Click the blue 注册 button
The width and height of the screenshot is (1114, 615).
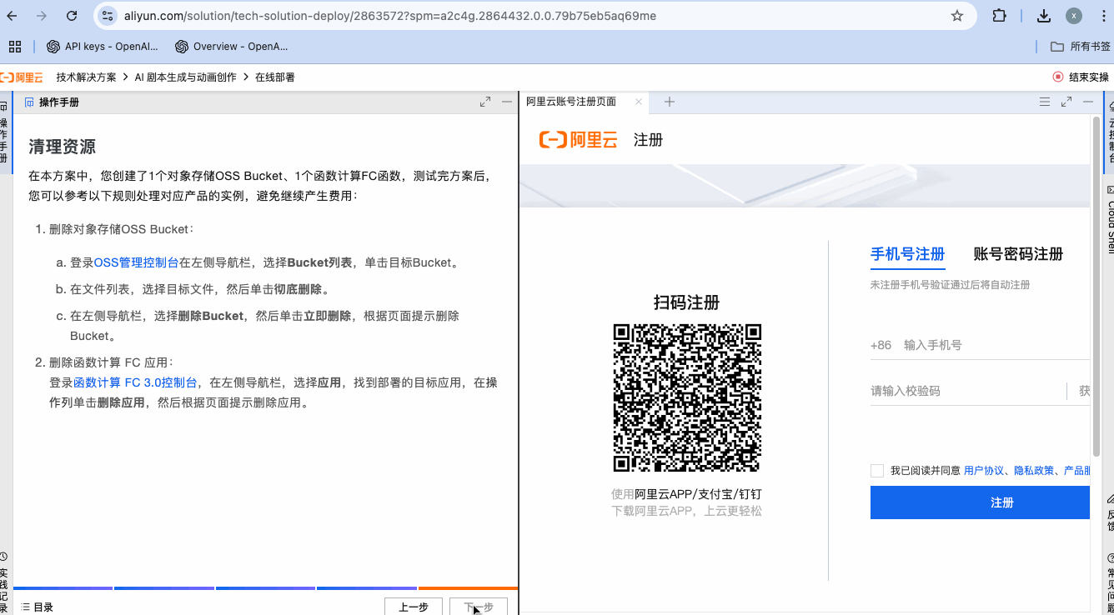point(980,502)
